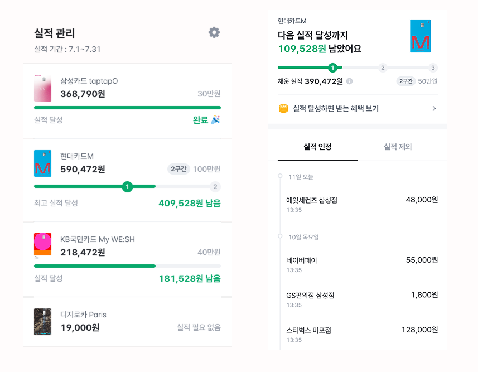478x372 pixels.
Task: Click 409,528원 남음 remaining amount text
Action: coord(189,204)
